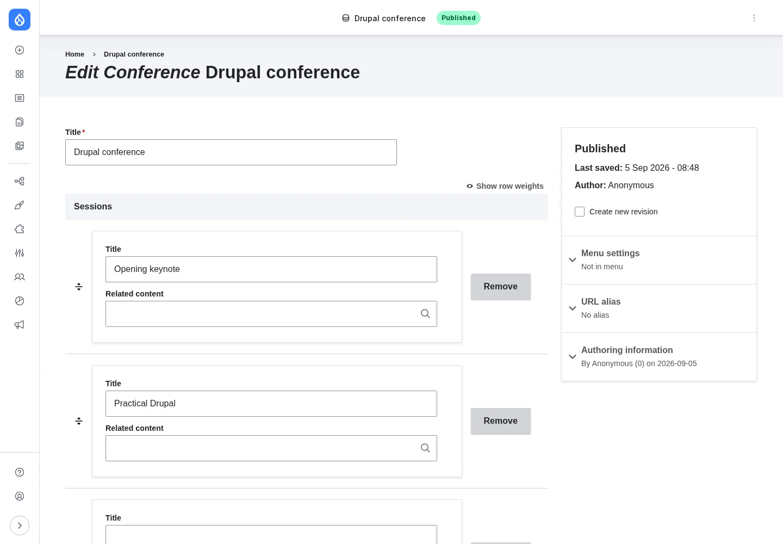The width and height of the screenshot is (783, 544).
Task: Expand the Menu settings section
Action: 659,260
